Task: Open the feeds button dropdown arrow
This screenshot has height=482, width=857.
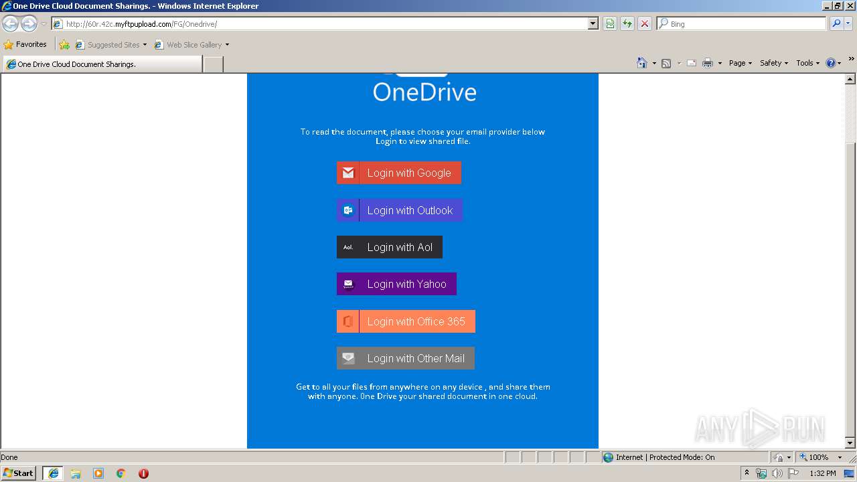Action: coord(678,64)
